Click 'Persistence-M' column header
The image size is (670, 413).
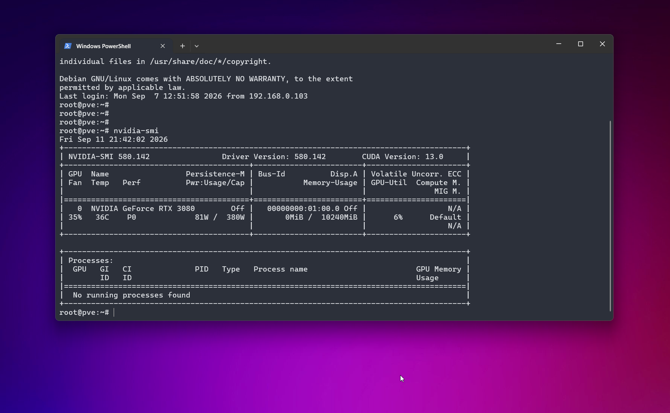[215, 174]
